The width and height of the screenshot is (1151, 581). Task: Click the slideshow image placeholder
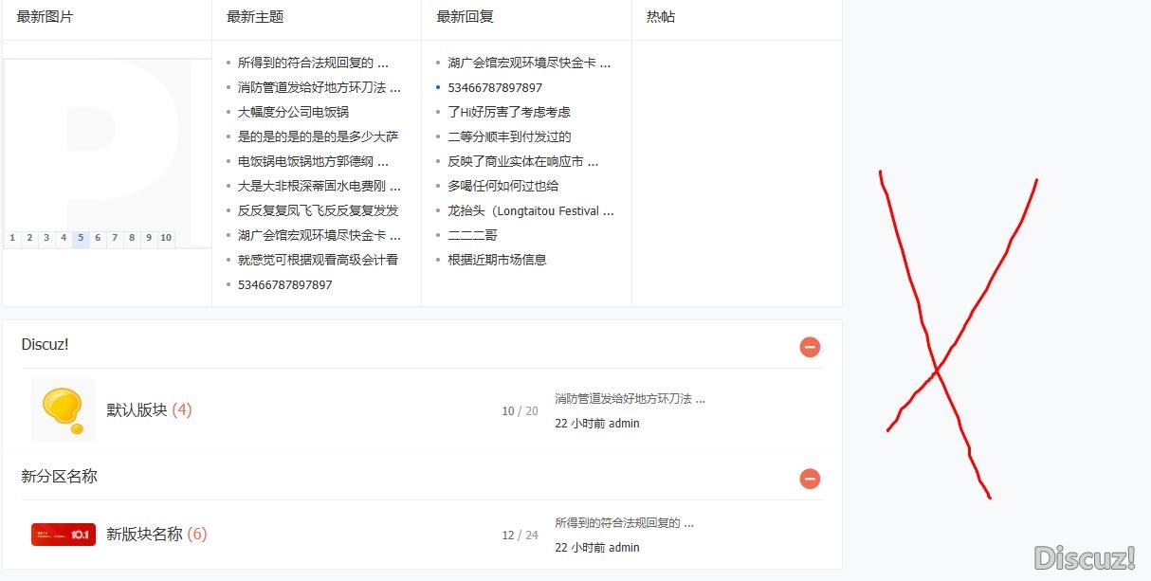click(x=106, y=142)
